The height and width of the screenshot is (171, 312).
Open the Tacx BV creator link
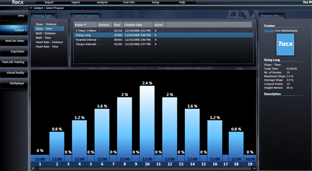(269, 31)
